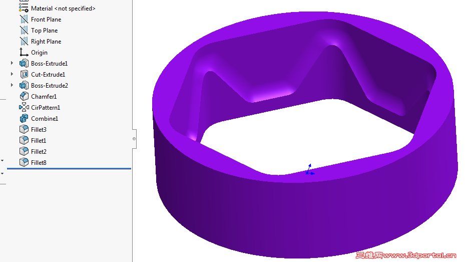466x262 pixels.
Task: Select the 'Cut-Extrude1' label
Action: point(48,74)
